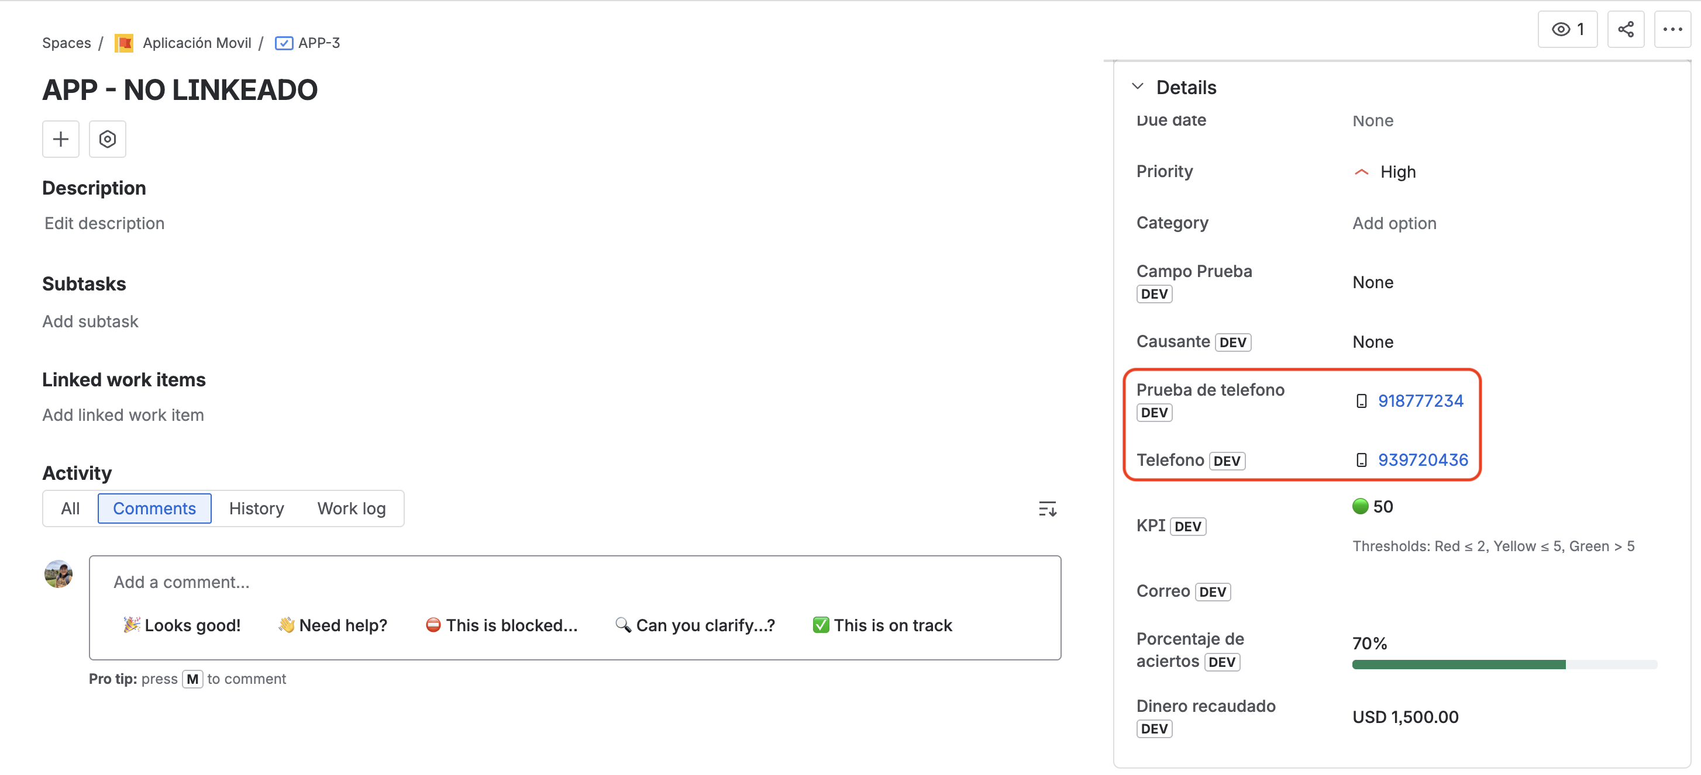
Task: Click the APP-3 task type checkbox icon
Action: coord(284,43)
